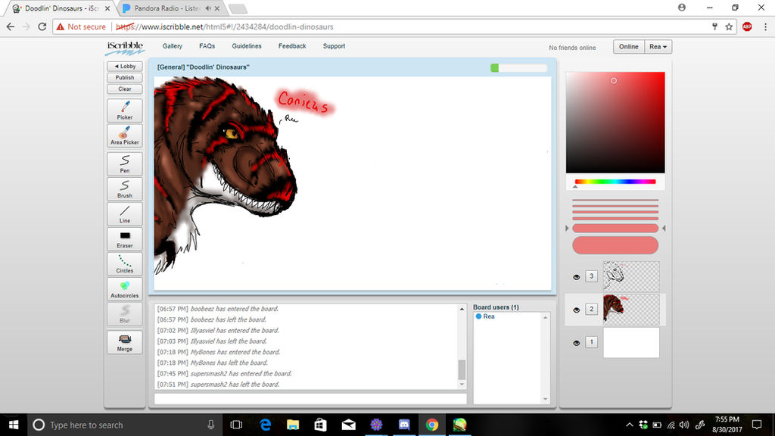Select the layer 3 thumbnail
Viewport: 775px width, 436px height.
click(631, 276)
